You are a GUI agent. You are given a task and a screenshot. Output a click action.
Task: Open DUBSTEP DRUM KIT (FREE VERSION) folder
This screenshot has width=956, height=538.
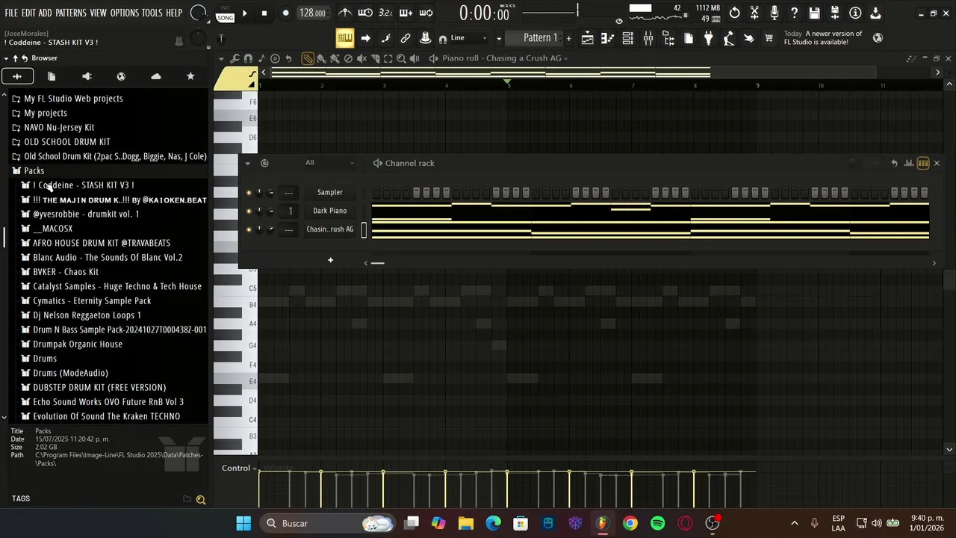93,387
